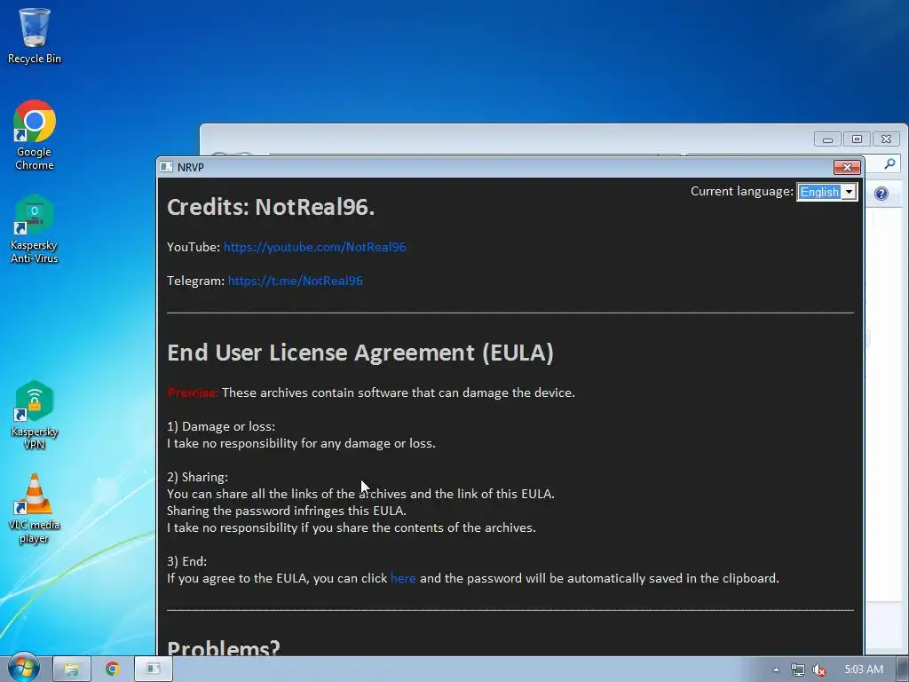Click the '2) Sharing:' line
This screenshot has height=682, width=909.
point(197,477)
